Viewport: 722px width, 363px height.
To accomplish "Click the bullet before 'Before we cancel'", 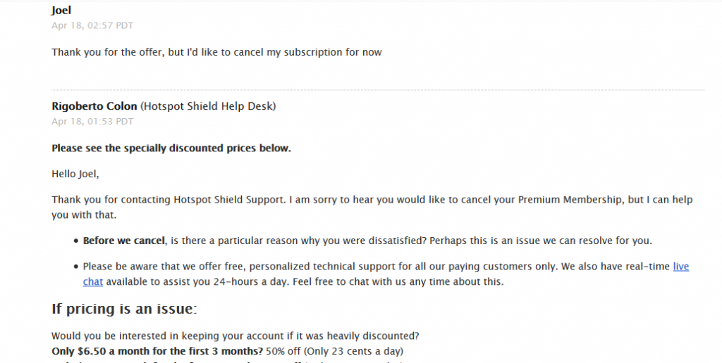I will tap(76, 241).
